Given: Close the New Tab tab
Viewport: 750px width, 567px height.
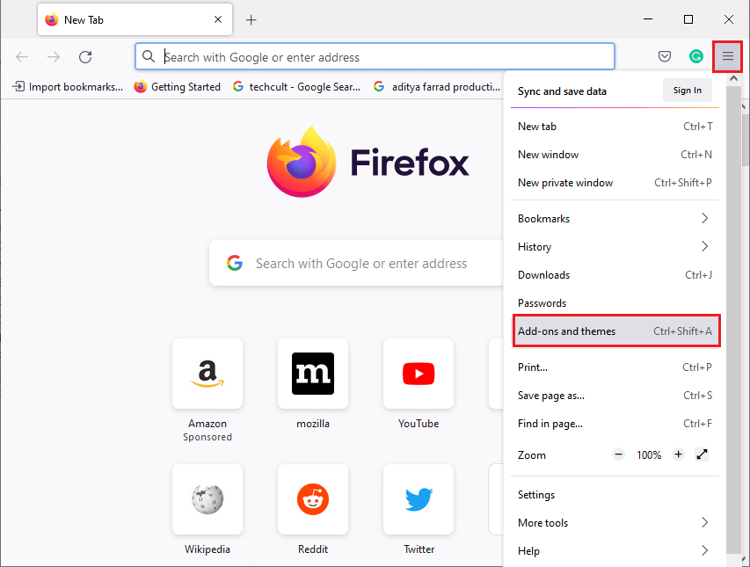Looking at the screenshot, I should 218,19.
